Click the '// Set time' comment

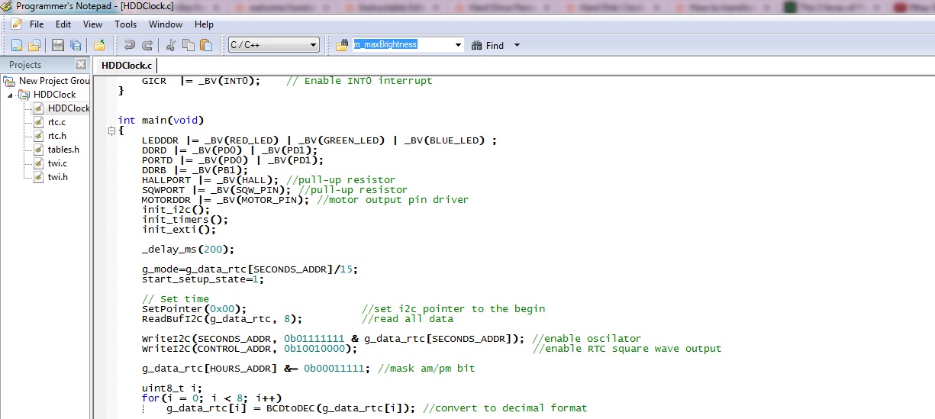click(176, 298)
